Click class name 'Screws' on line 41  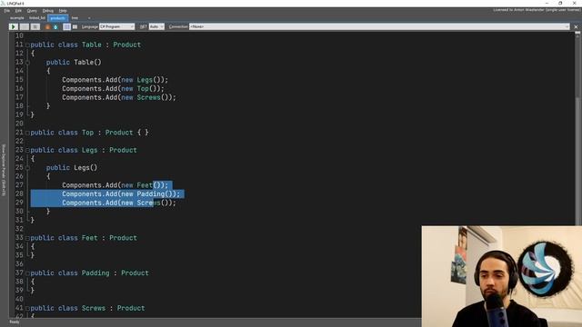[x=94, y=309]
